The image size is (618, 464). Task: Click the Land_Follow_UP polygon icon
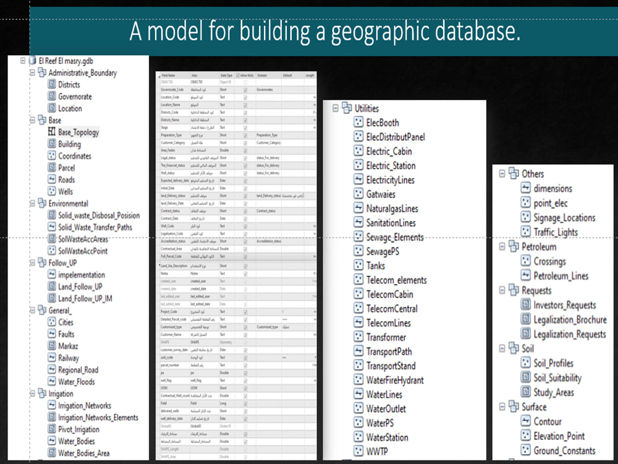click(52, 286)
